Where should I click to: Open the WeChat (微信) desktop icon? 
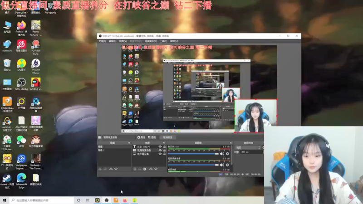coord(21,141)
